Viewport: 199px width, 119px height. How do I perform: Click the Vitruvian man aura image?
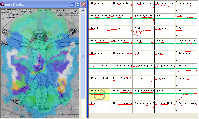[40, 63]
